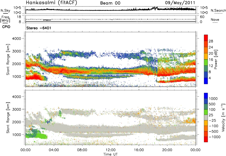
Task: Click the 'N.Sky' legend label
Action: [5, 10]
